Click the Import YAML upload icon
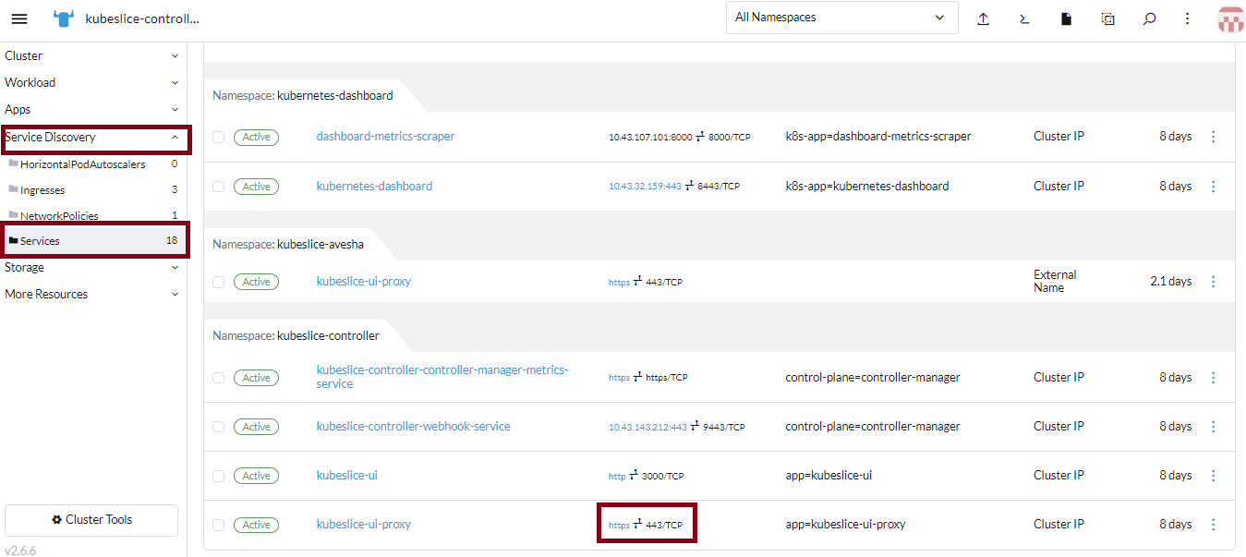The image size is (1246, 557). point(983,18)
